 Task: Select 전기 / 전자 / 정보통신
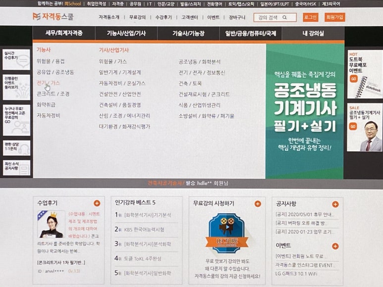(202, 73)
